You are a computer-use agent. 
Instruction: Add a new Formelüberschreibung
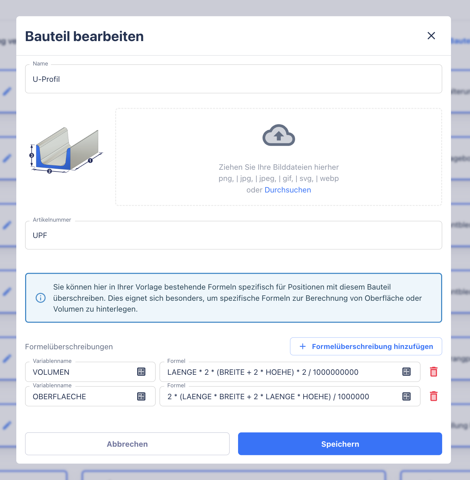click(x=366, y=347)
